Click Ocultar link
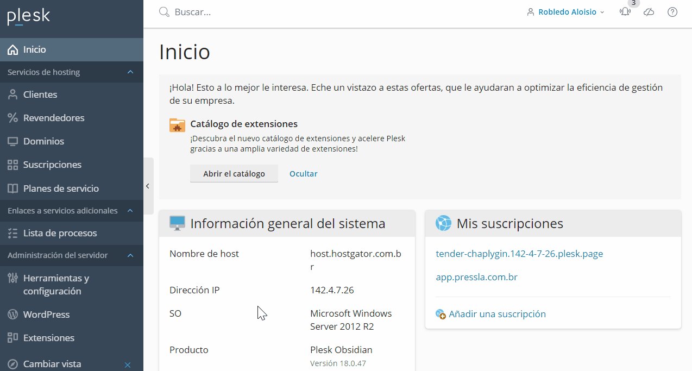Viewport: 692px width, 371px height. (x=304, y=174)
